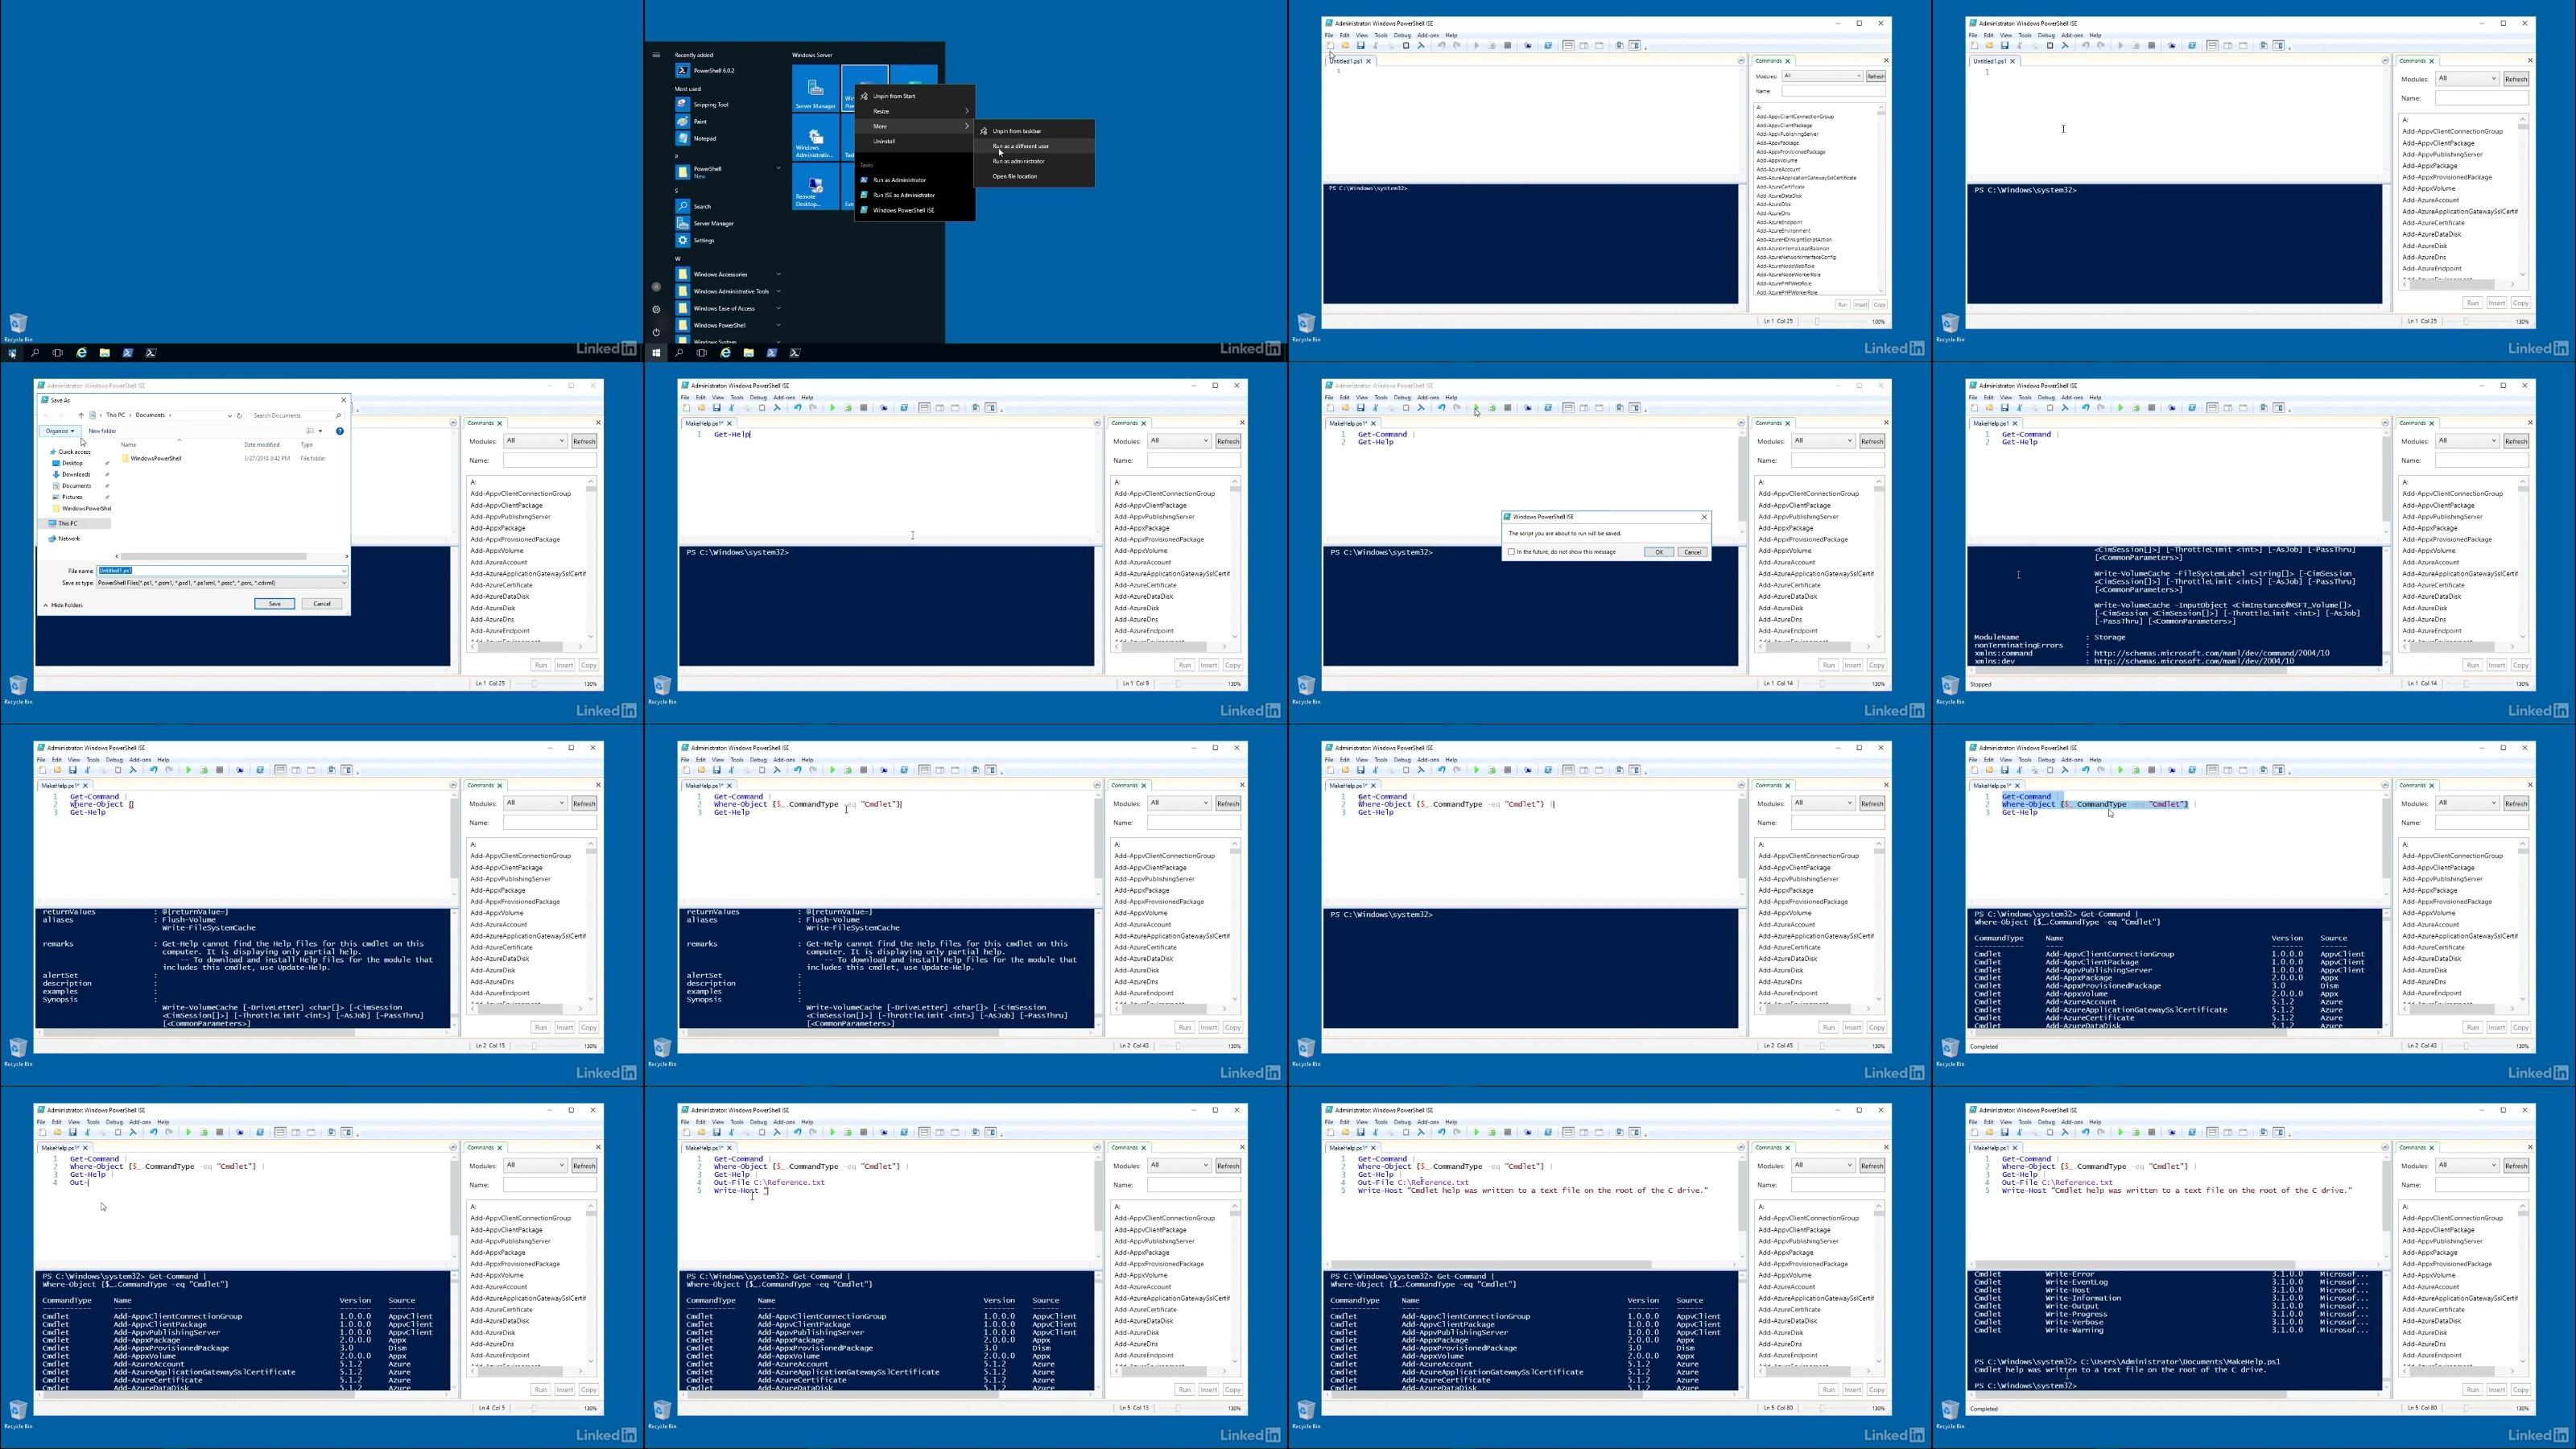Click the Server Manager tile in Start

tap(815, 89)
